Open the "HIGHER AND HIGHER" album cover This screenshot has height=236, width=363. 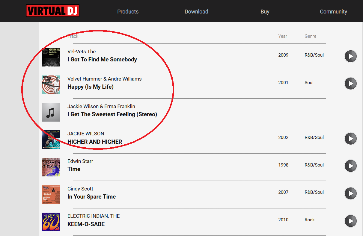click(51, 140)
